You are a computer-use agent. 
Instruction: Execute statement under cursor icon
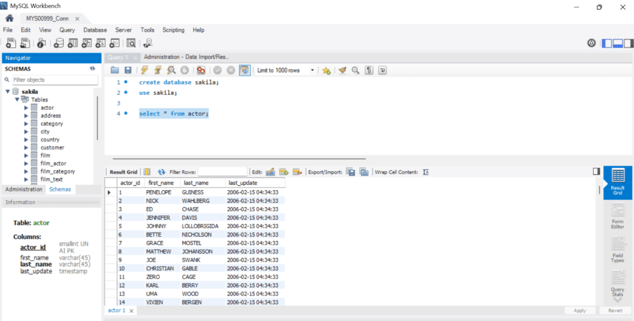[158, 71]
